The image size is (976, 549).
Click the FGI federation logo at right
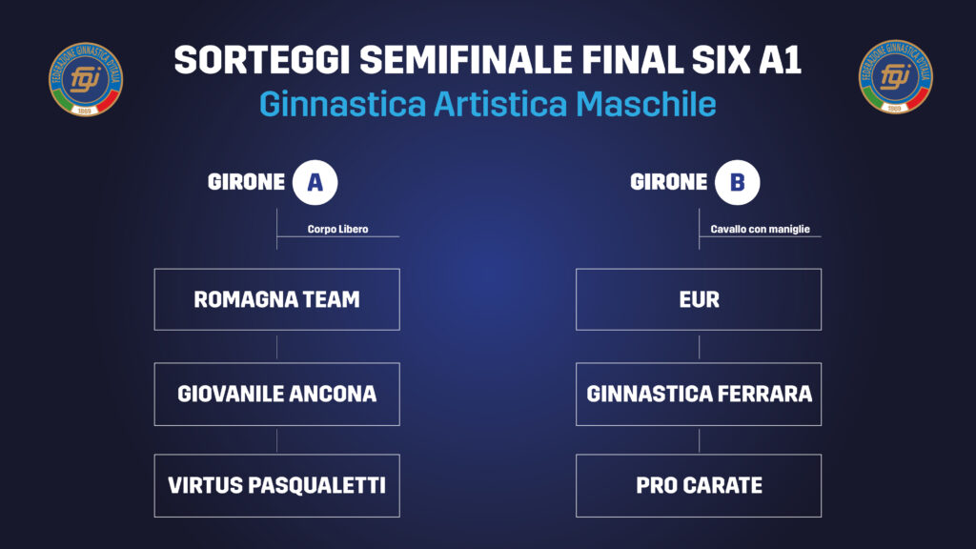[895, 76]
